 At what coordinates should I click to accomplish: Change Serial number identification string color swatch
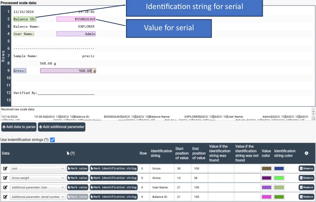[279, 197]
